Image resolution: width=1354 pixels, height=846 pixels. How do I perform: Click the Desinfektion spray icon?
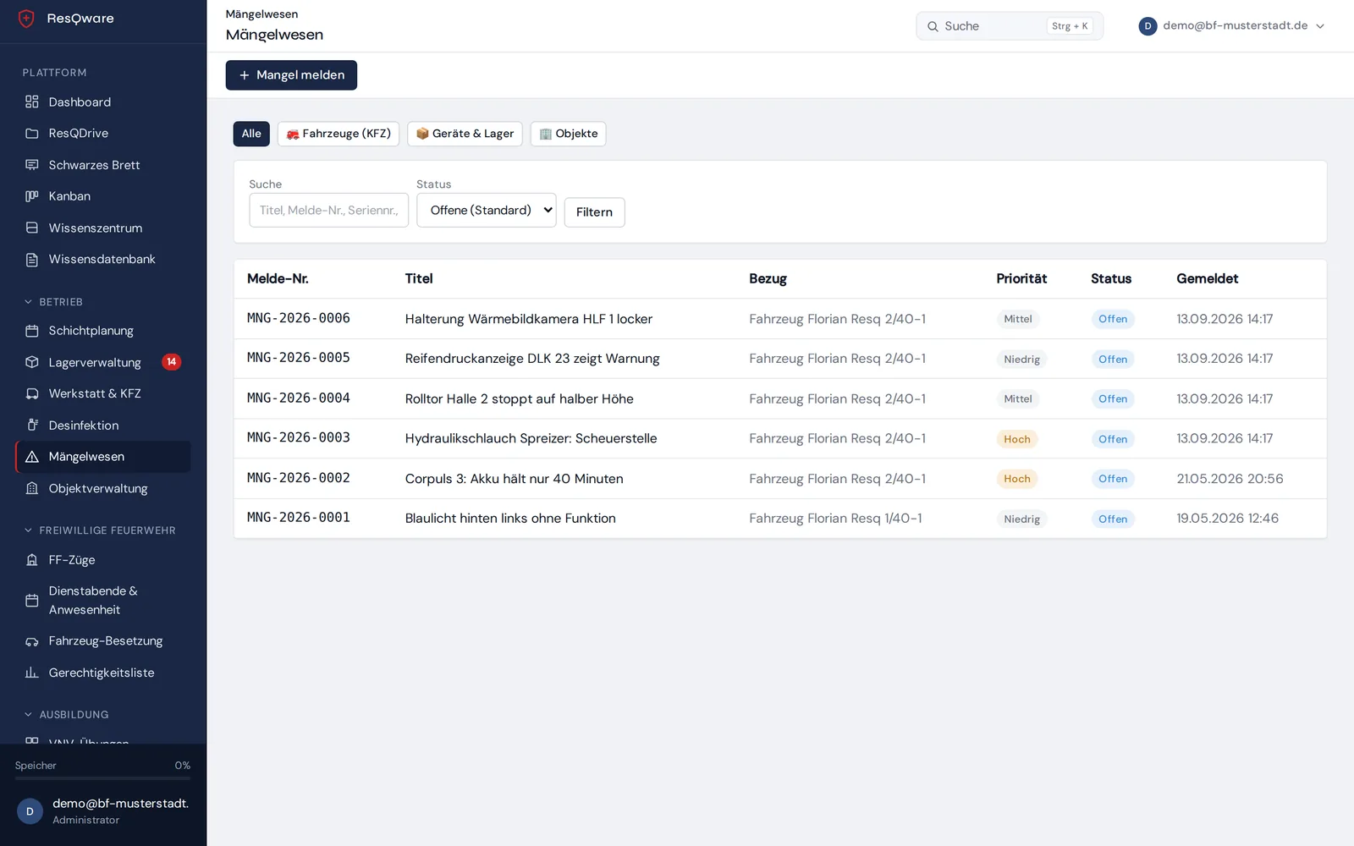[32, 426]
